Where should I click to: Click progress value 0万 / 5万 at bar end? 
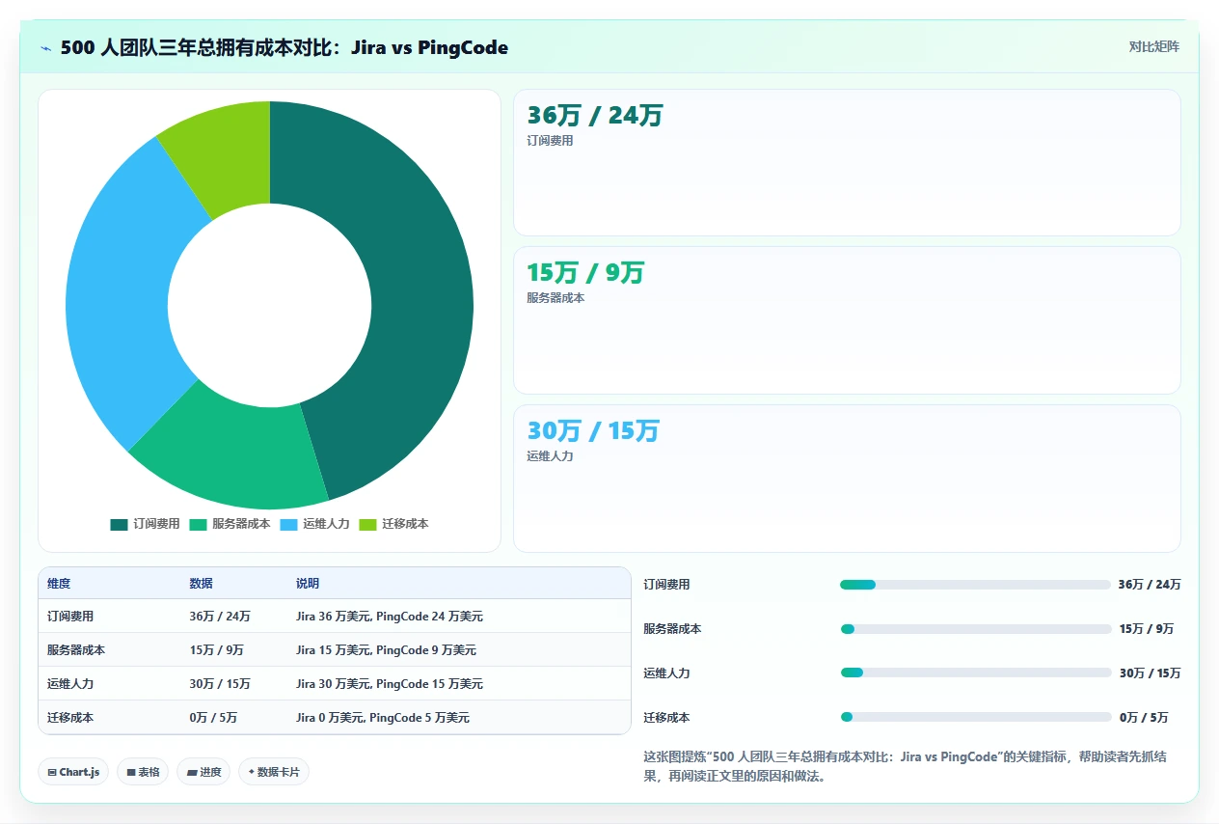[x=1144, y=718]
